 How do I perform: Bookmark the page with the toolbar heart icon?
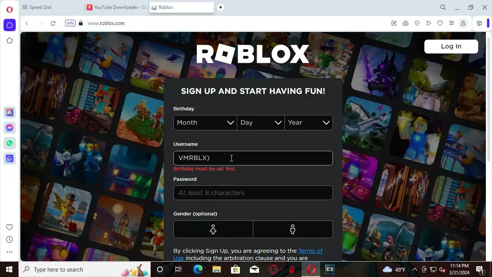440,23
